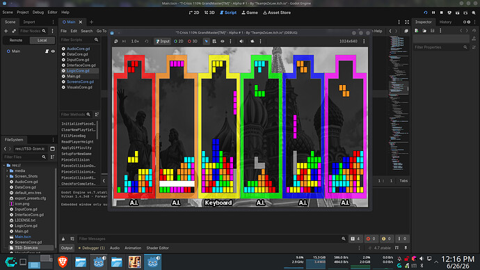Viewport: 480px width, 270px height.
Task: Open the Debugger (1) bottom panel
Action: coord(92,248)
